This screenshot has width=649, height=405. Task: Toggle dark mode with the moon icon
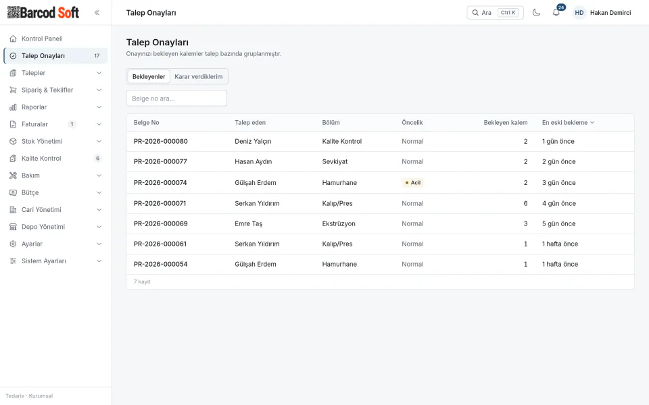536,13
